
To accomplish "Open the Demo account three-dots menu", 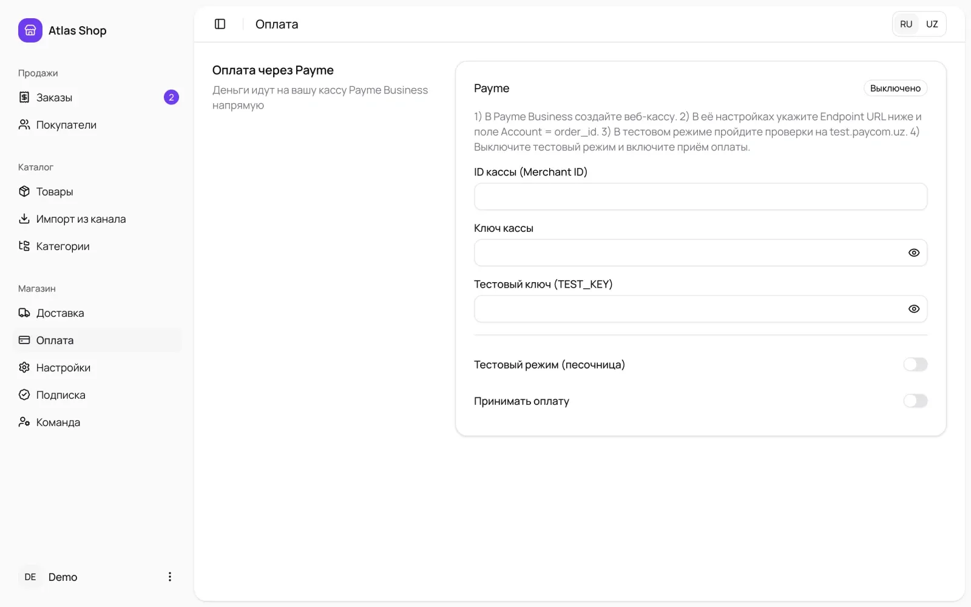I will click(x=170, y=577).
